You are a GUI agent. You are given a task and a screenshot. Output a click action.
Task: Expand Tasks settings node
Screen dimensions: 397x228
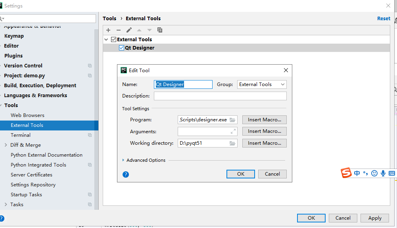6,205
